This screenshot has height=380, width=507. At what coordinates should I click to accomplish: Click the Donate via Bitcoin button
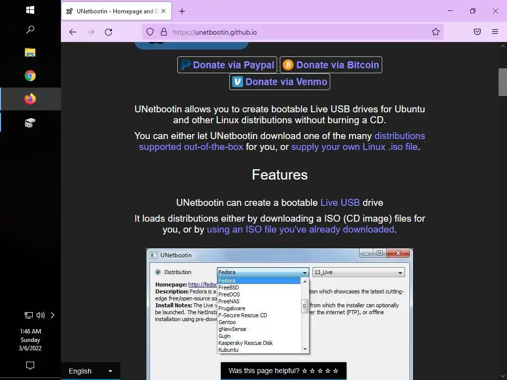[x=331, y=65]
